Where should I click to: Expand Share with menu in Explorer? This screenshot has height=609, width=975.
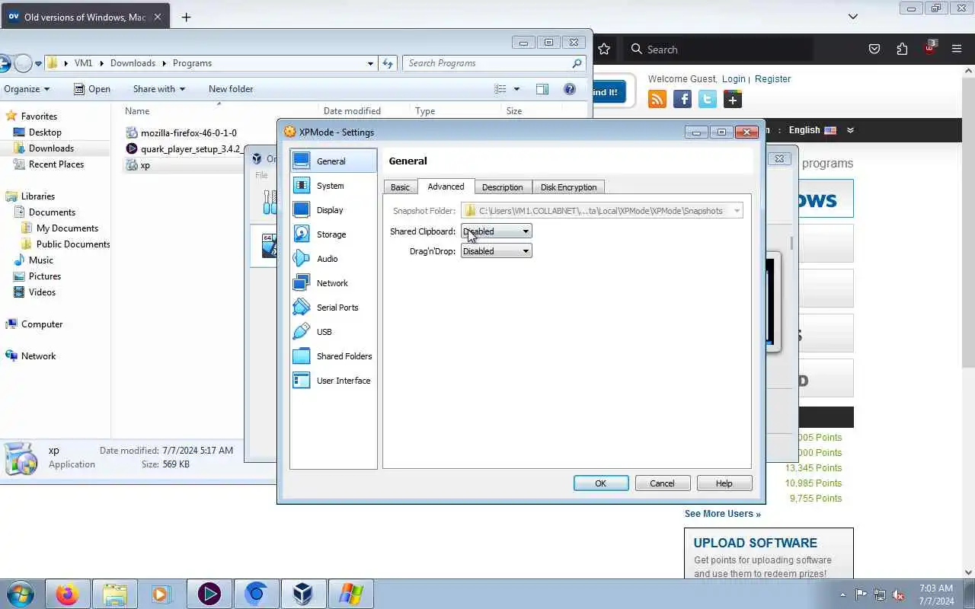158,89
